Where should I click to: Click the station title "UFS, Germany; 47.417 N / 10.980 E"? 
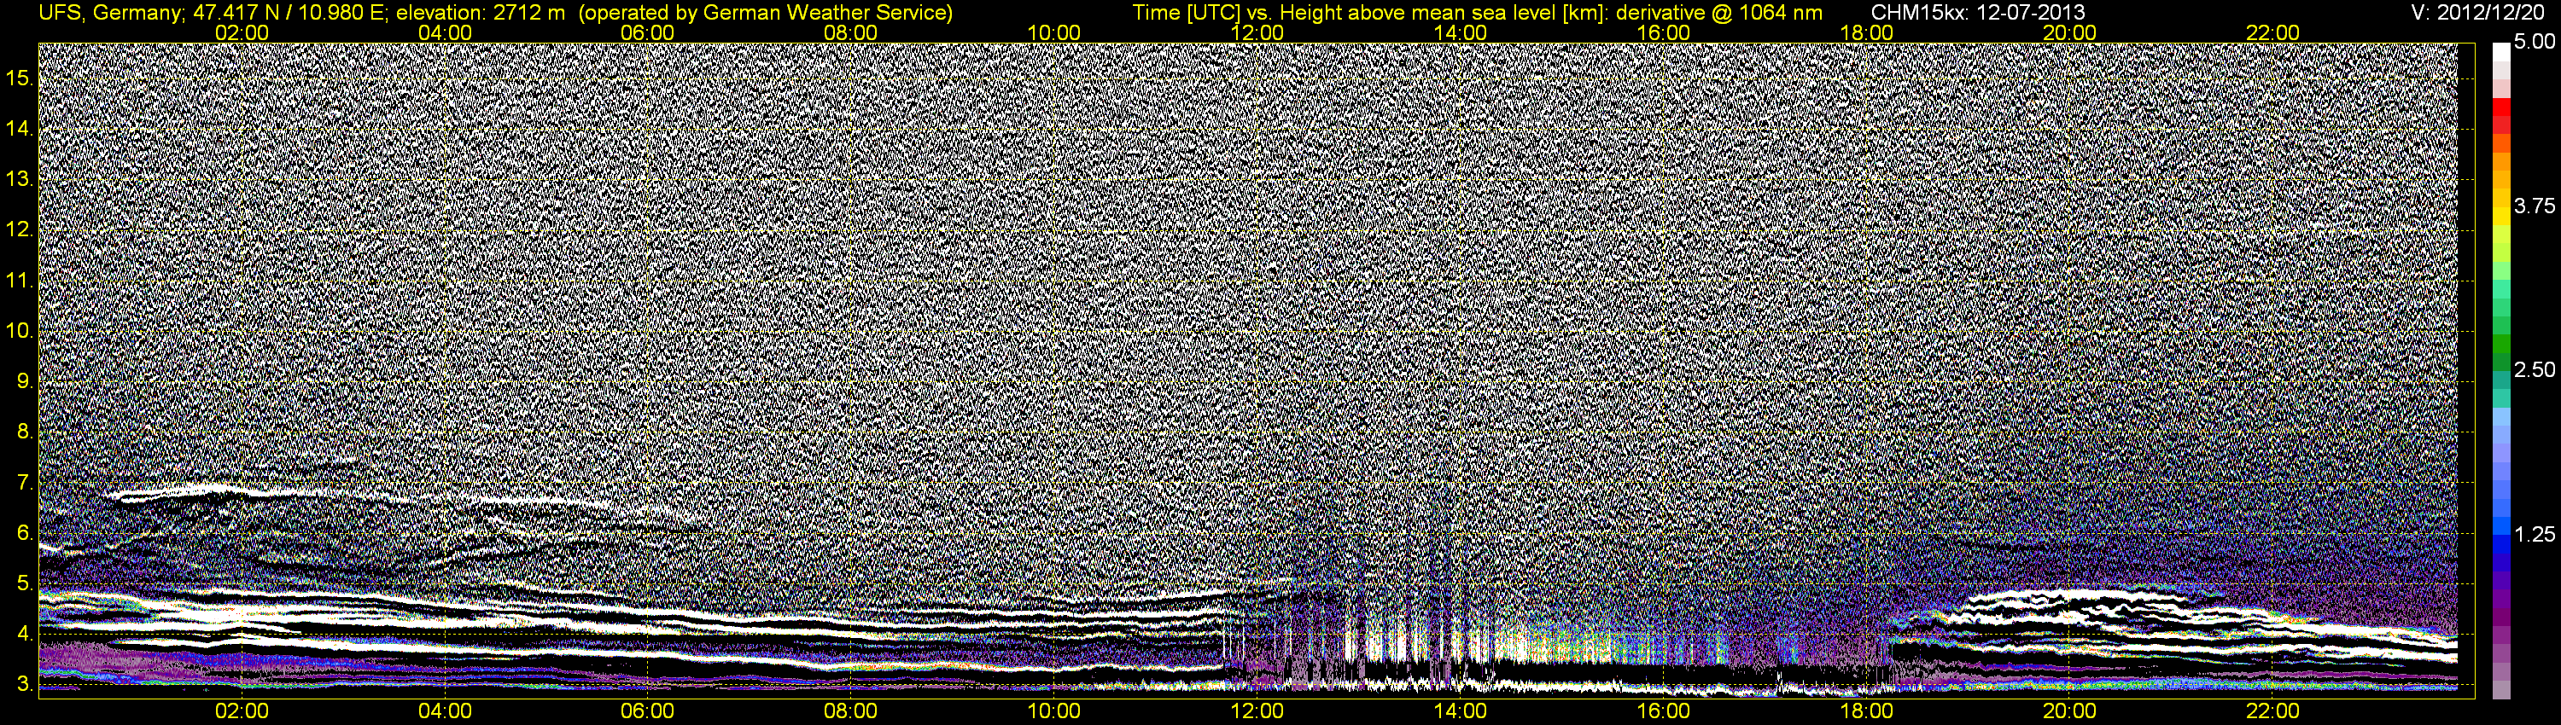(x=213, y=12)
